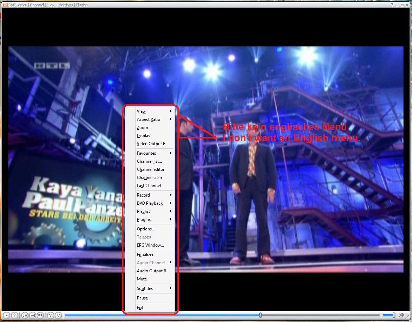412x322 pixels.
Task: Choose Options... from context menu
Action: [x=146, y=229]
